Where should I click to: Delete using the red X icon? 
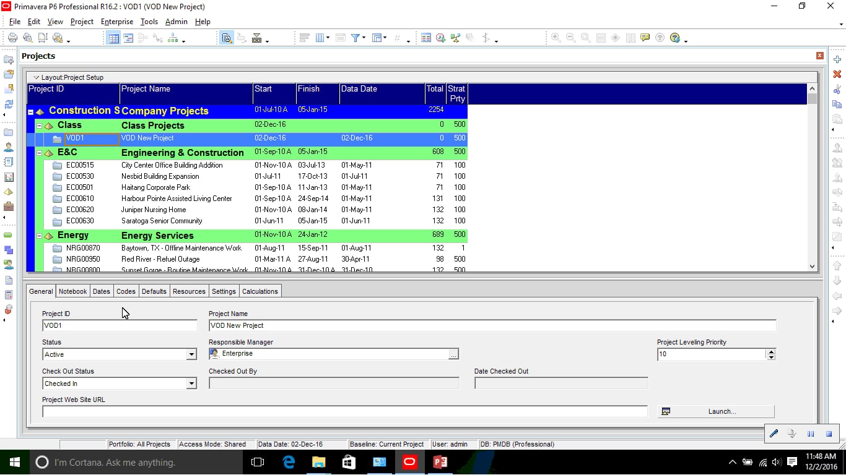pyautogui.click(x=837, y=74)
